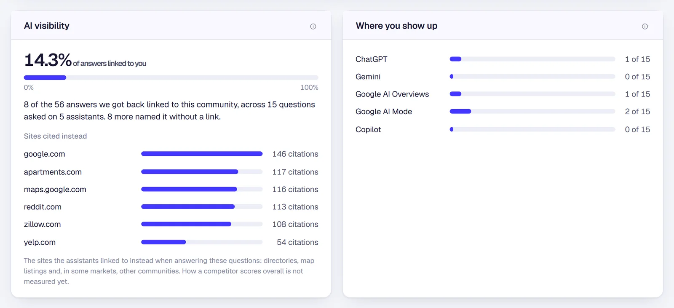This screenshot has width=674, height=308.
Task: Click the '100%' scale label
Action: click(x=309, y=88)
